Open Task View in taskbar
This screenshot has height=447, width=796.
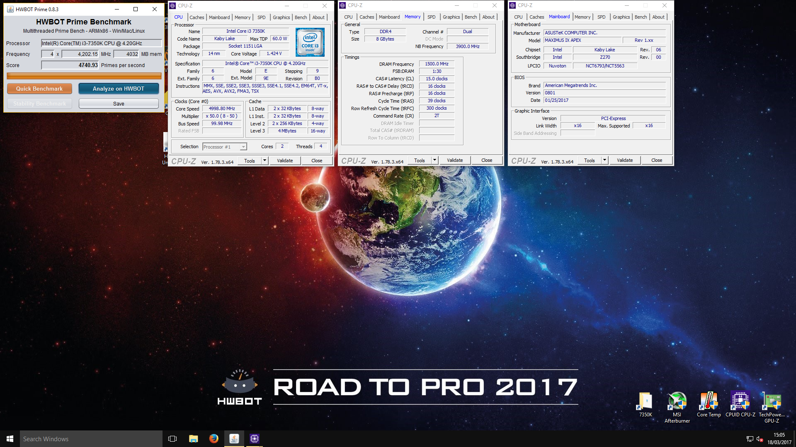coord(172,439)
